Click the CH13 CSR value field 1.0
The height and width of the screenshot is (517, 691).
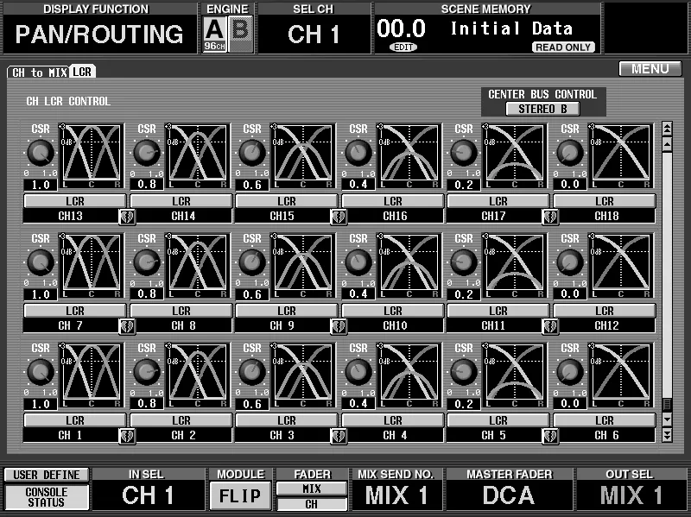(41, 185)
